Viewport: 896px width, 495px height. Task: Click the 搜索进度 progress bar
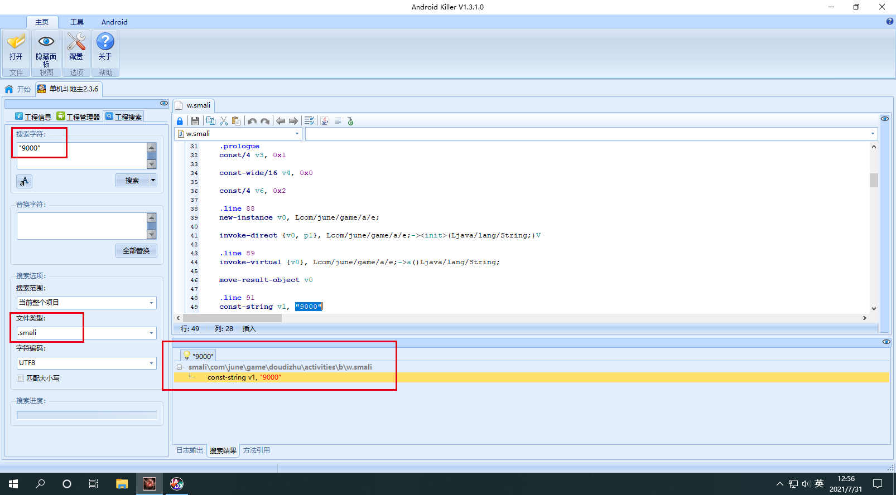[x=86, y=415]
